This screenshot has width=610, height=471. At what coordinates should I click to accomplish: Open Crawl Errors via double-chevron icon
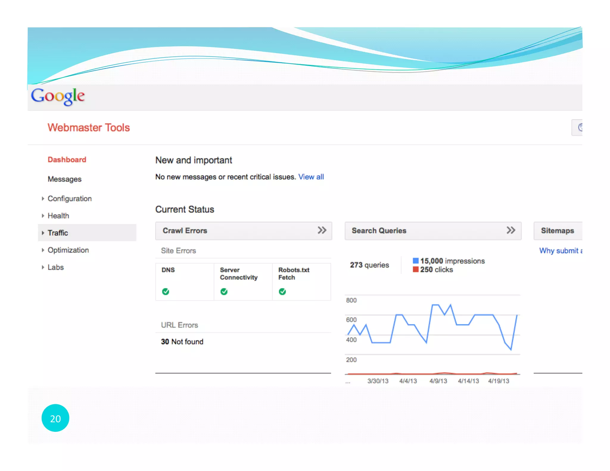click(x=322, y=230)
